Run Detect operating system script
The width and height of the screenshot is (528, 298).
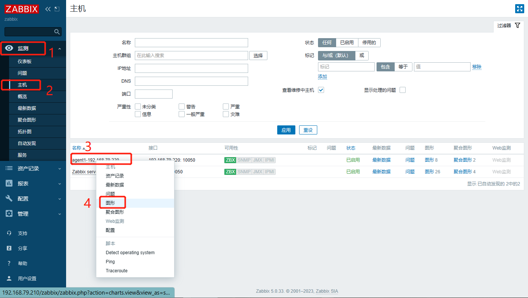click(135, 253)
